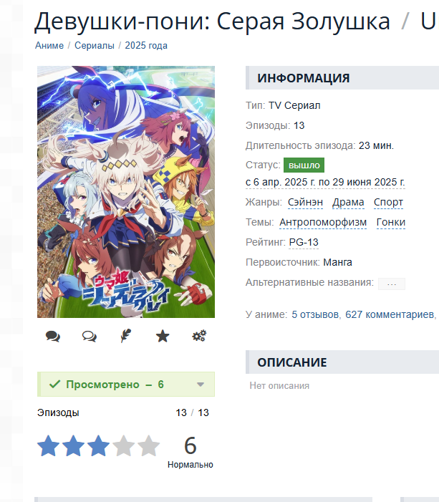Open the anime poster image
The height and width of the screenshot is (502, 439).
tap(126, 192)
